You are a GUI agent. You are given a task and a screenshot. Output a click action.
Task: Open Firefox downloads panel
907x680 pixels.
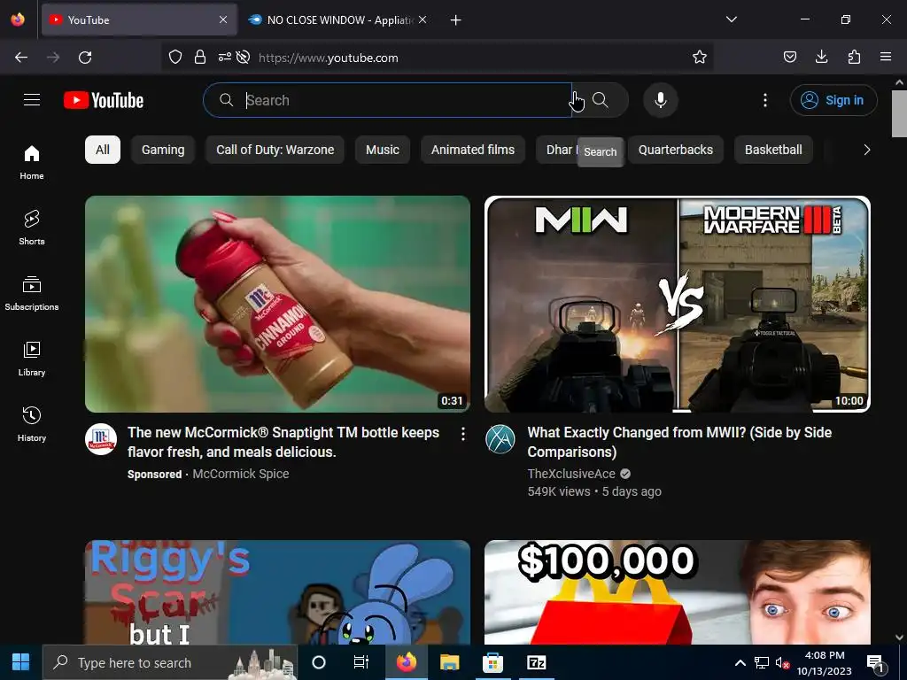[821, 57]
